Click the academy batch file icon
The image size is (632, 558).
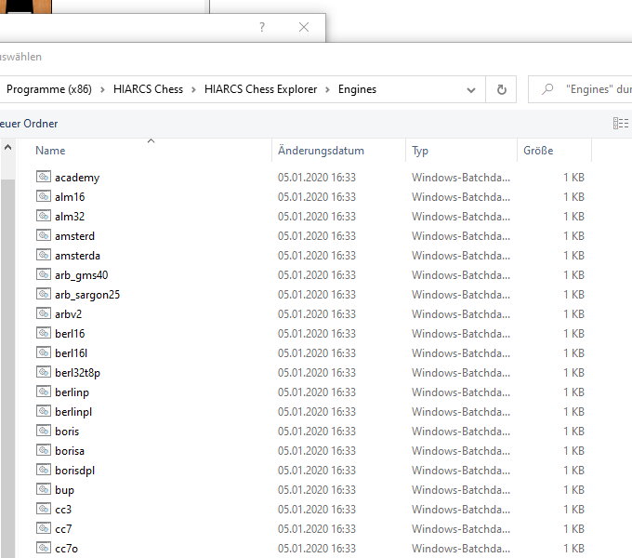(x=44, y=177)
